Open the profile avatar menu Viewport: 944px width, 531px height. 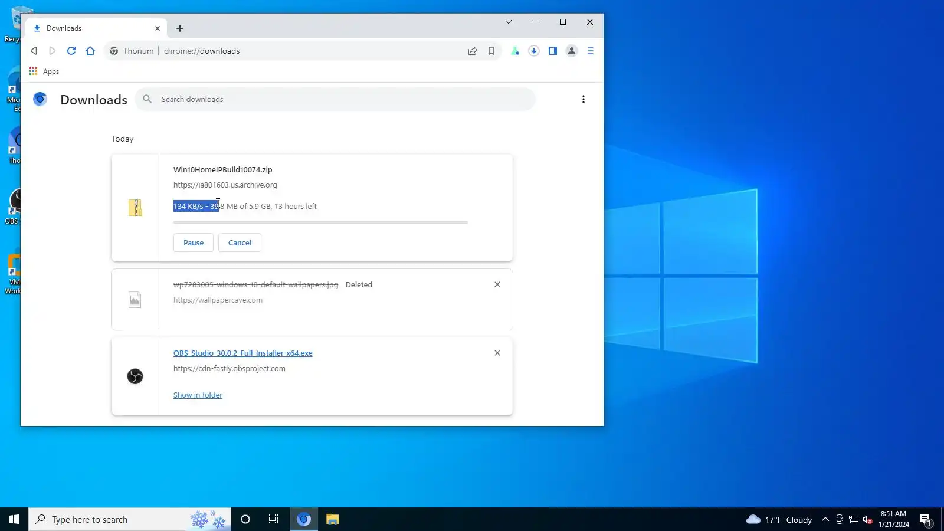(x=572, y=51)
